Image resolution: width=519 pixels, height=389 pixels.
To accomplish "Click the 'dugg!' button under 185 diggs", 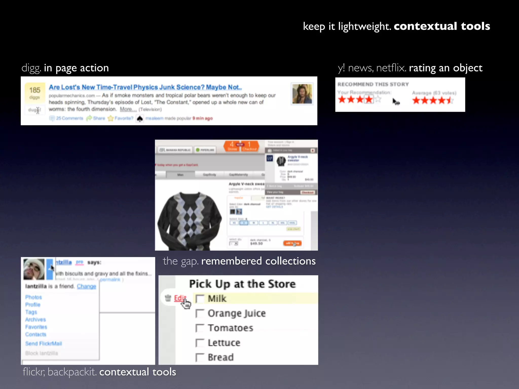I will [x=34, y=110].
